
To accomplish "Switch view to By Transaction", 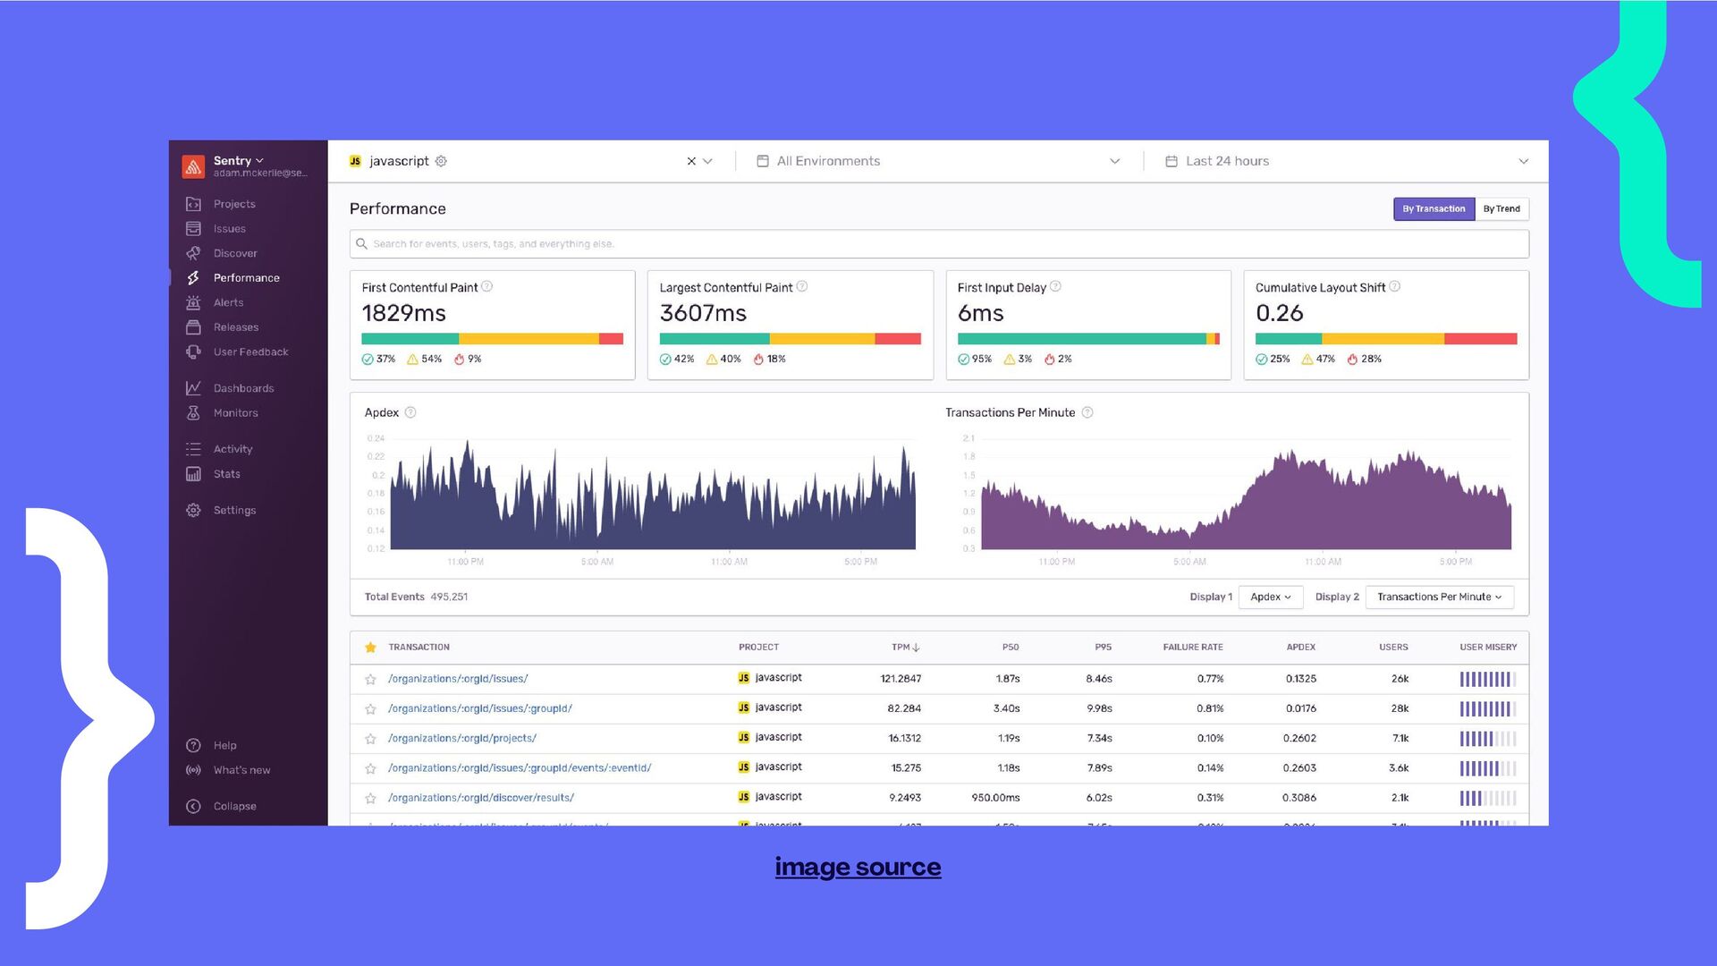I will [x=1434, y=209].
